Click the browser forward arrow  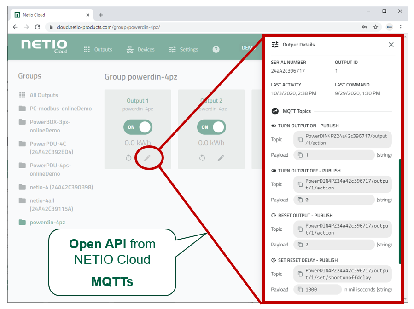(x=26, y=27)
